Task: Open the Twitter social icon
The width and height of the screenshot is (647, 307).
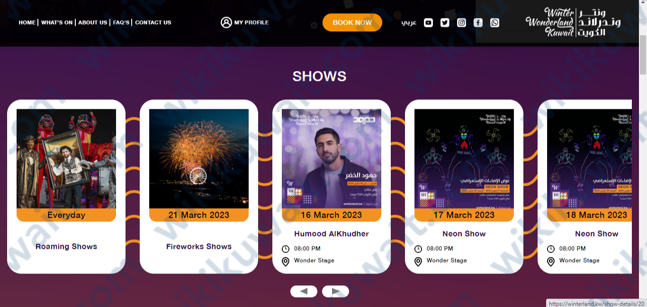Action: 445,22
